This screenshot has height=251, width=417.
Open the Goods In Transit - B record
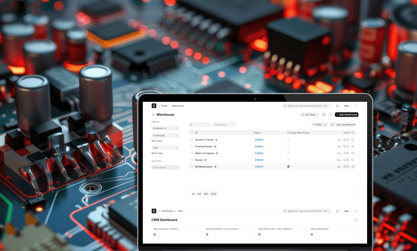pyautogui.click(x=206, y=140)
